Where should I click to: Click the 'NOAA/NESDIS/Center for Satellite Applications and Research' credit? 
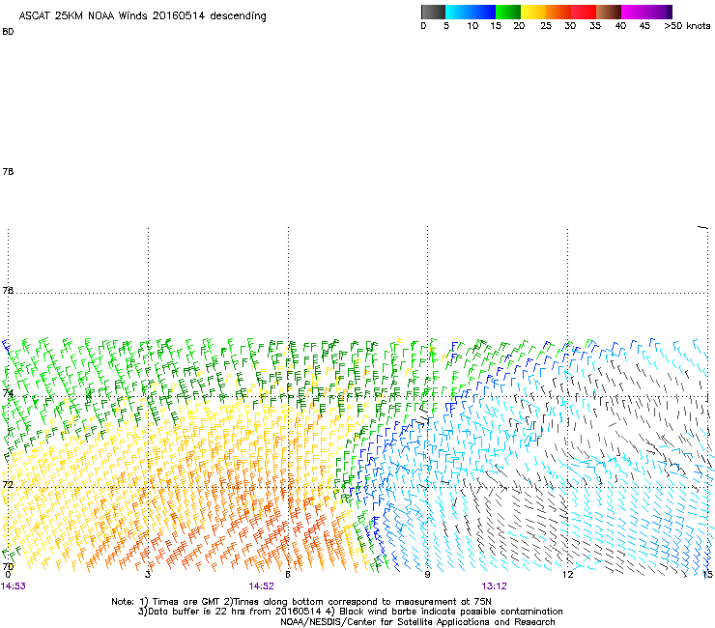click(417, 622)
